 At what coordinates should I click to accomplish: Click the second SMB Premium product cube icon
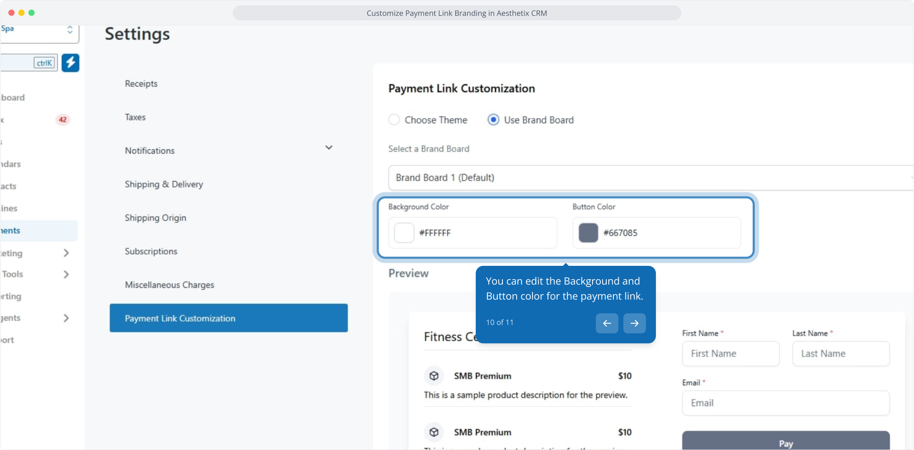pyautogui.click(x=434, y=432)
